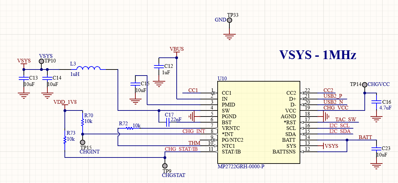The height and width of the screenshot is (183, 398).
Task: Click the TP14 CHGVCC test point
Action: pyautogui.click(x=364, y=84)
